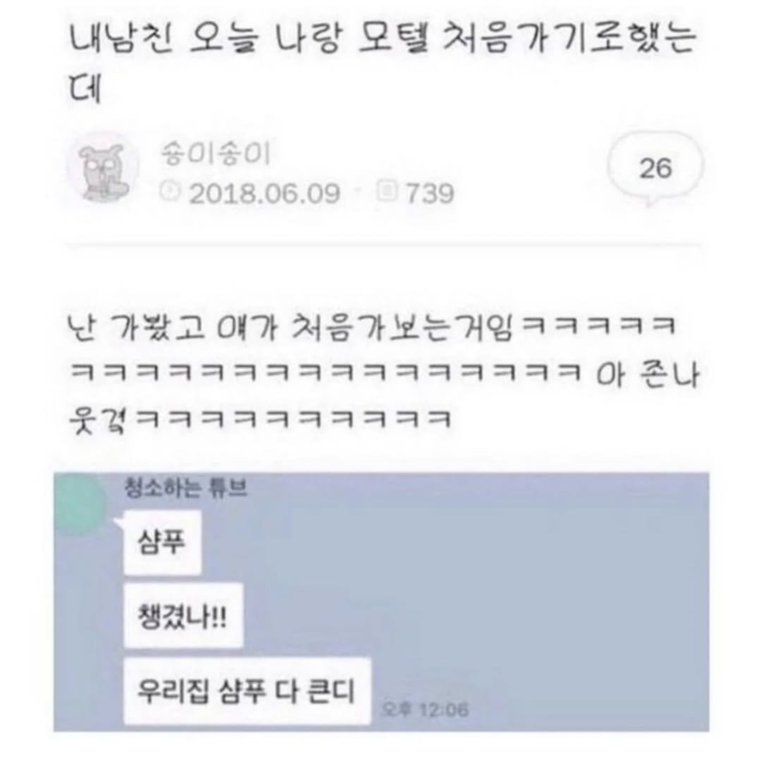Open author 송이송이's profile name
The width and height of the screenshot is (762, 762).
[214, 152]
